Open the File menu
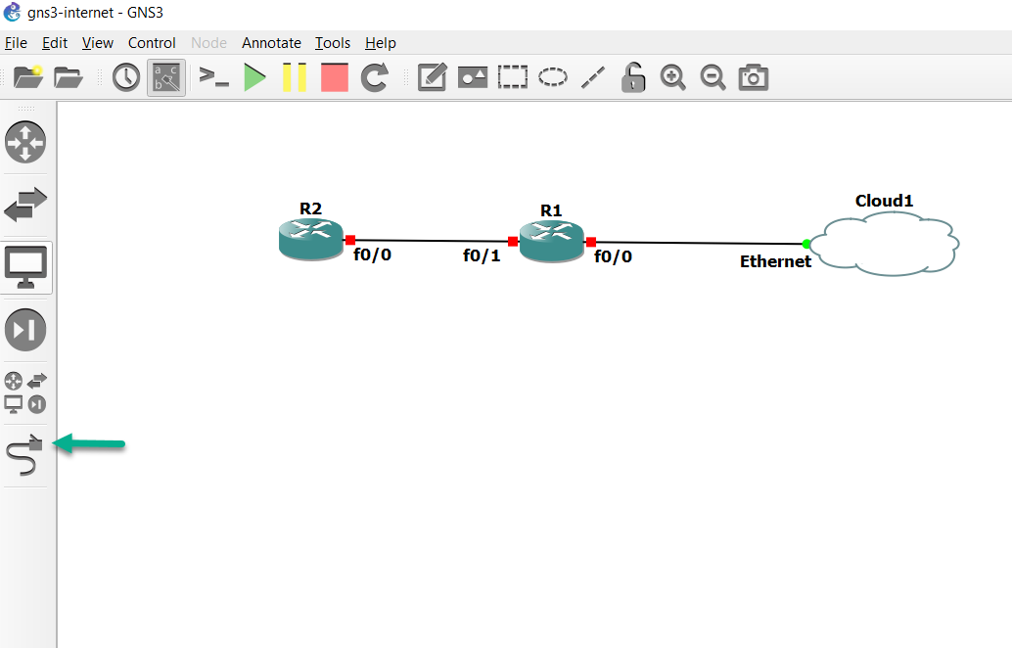This screenshot has width=1012, height=648. point(16,43)
